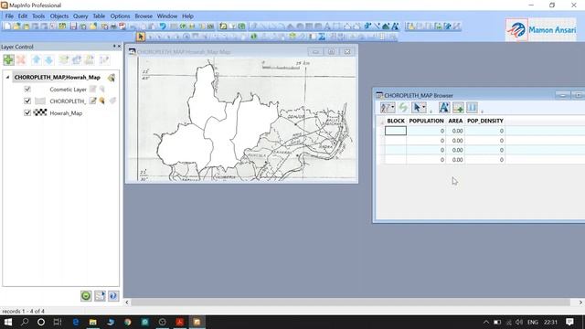Image resolution: width=585 pixels, height=329 pixels.
Task: Click the Remove Layers red X icon
Action: pos(21,59)
